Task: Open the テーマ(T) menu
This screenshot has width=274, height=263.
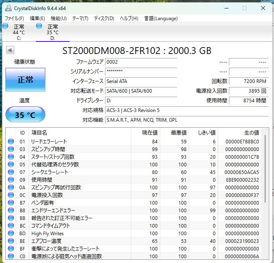Action: coord(80,19)
